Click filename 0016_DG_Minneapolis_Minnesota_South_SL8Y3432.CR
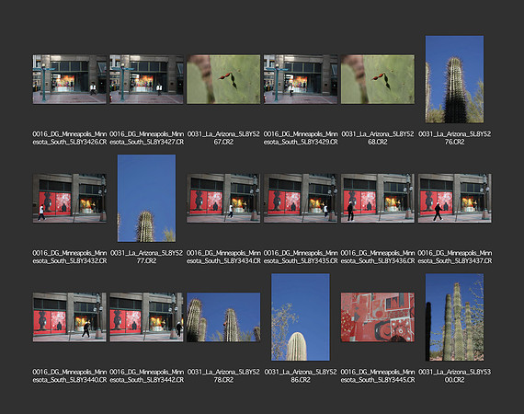The image size is (524, 414). pos(70,257)
